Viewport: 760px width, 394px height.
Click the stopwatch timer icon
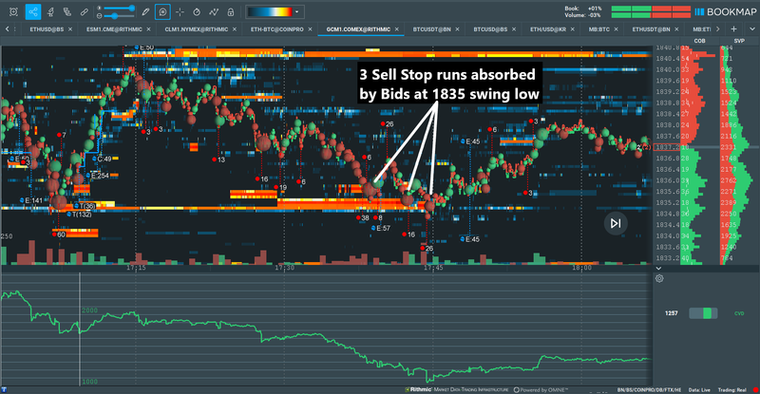click(x=197, y=11)
